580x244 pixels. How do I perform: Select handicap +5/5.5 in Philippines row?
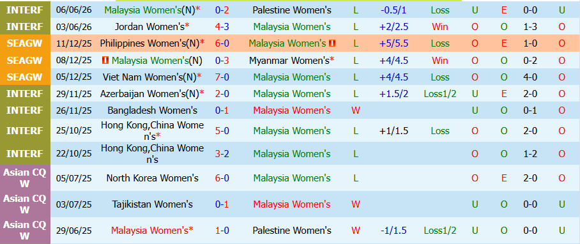click(393, 43)
